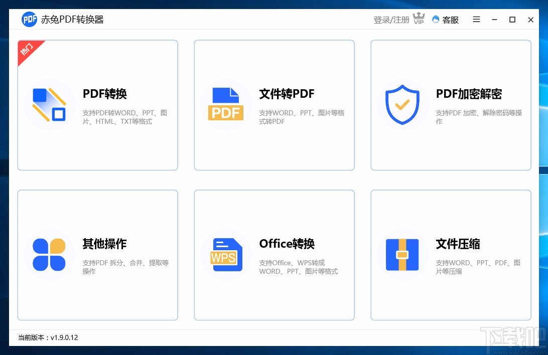The width and height of the screenshot is (548, 355).
Task: Open 登录/注册 to sign in
Action: (x=391, y=19)
